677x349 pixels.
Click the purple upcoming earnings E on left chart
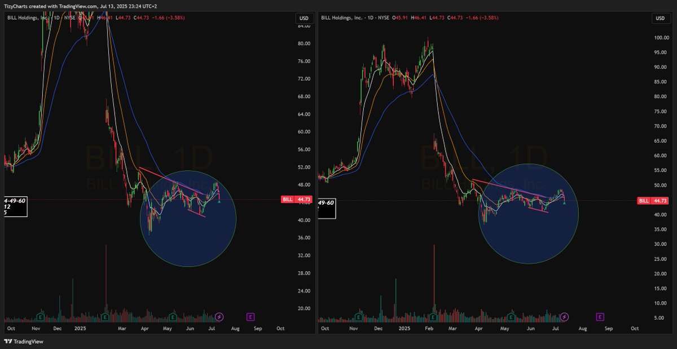(x=250, y=317)
